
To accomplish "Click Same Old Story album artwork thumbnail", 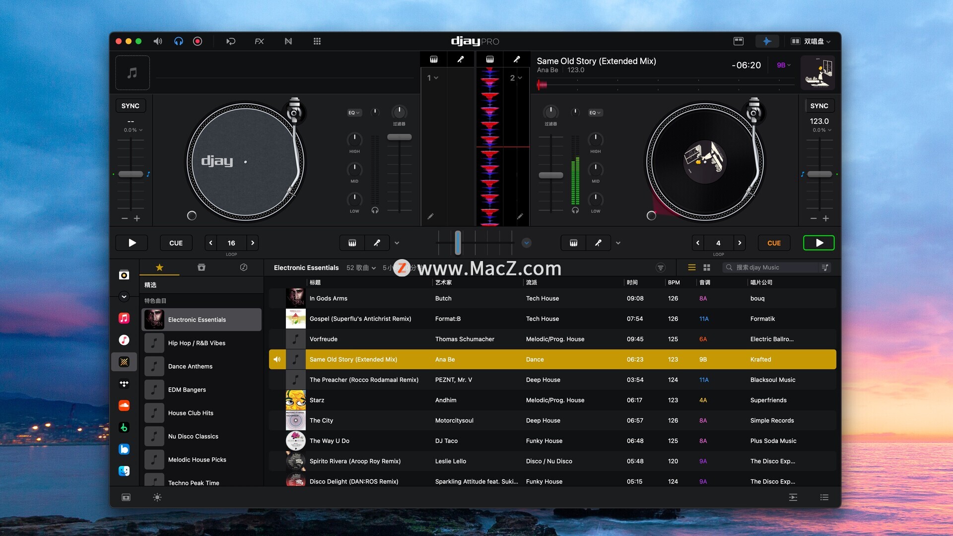I will (818, 72).
